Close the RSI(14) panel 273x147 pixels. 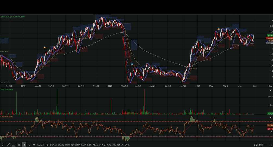(x=271, y=117)
